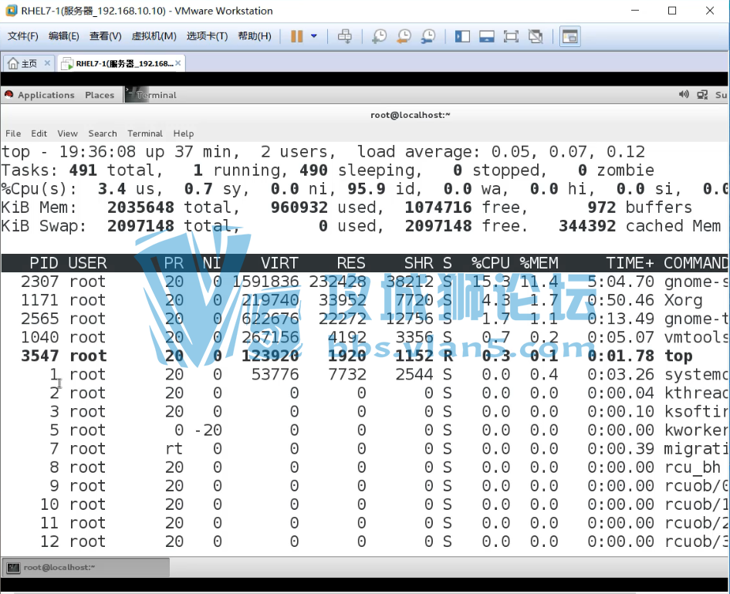Click the rt priority value for PID 7
Image resolution: width=730 pixels, height=594 pixels.
click(174, 449)
